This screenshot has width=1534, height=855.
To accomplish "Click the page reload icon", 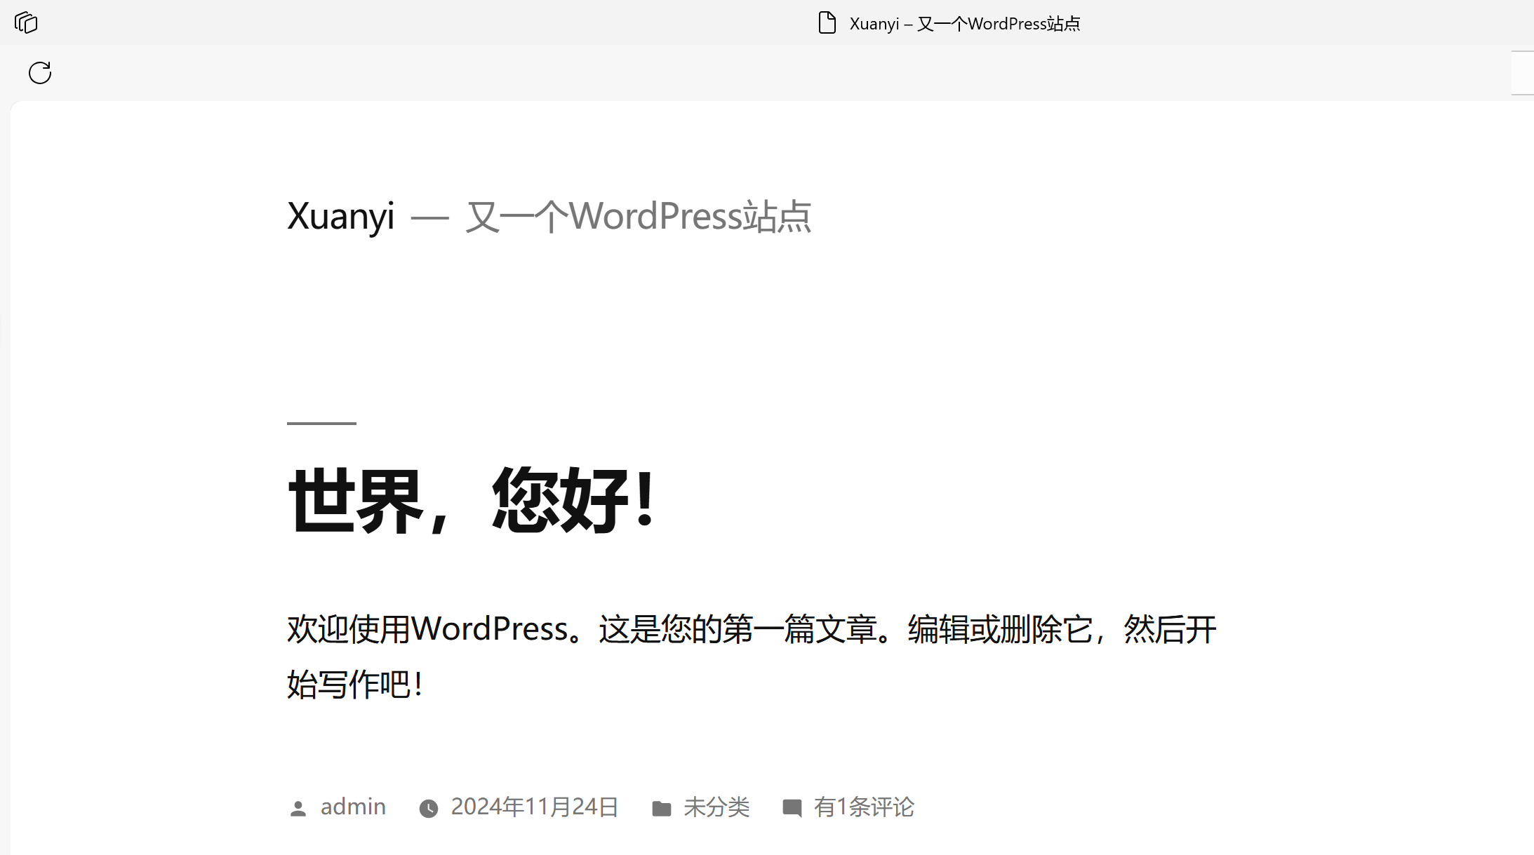I will coord(40,72).
